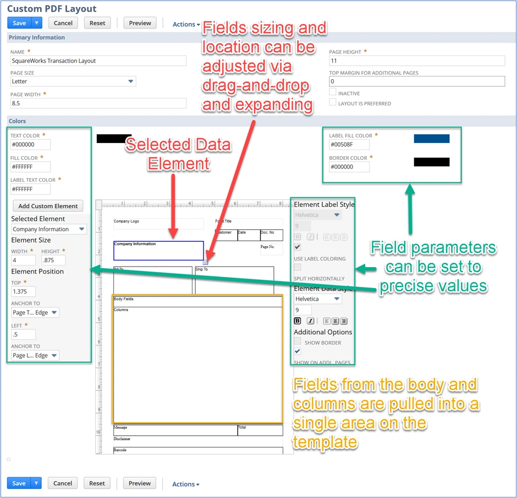This screenshot has height=498, width=517.
Task: Left-align the element data text
Action: coord(327,321)
